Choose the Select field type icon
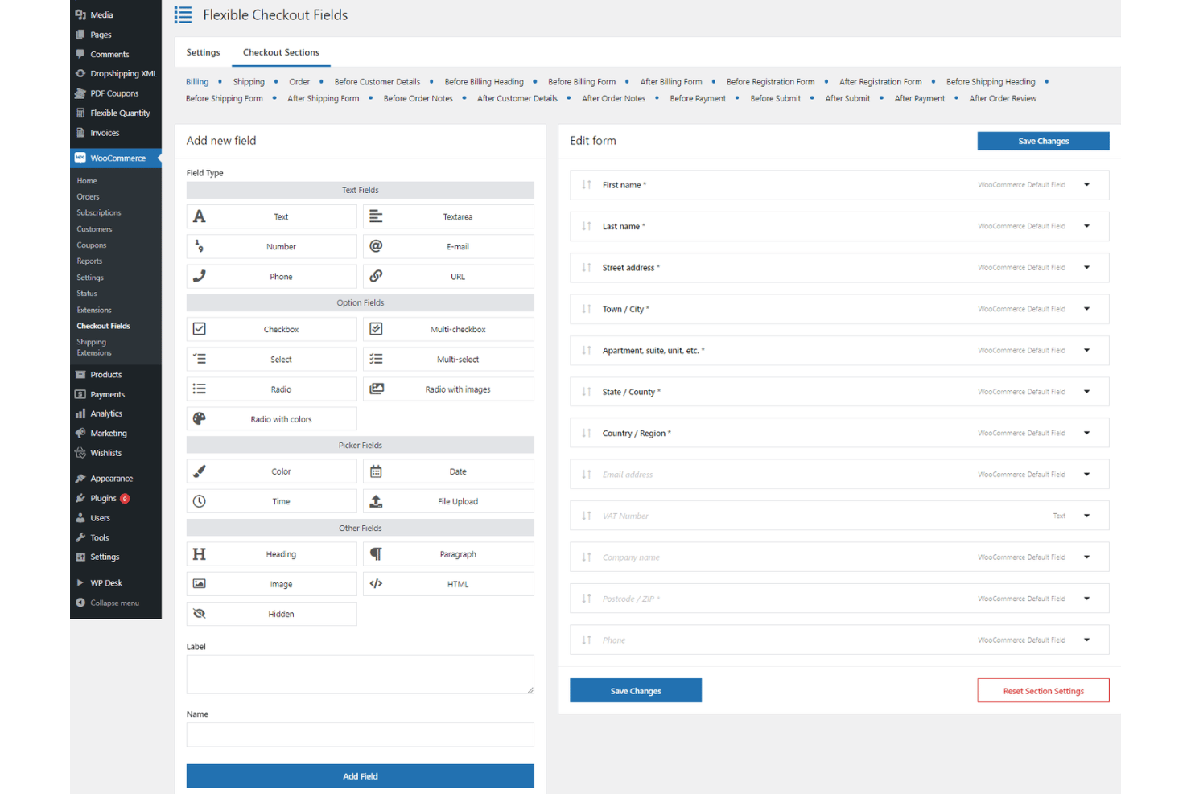Image resolution: width=1191 pixels, height=794 pixels. point(200,359)
